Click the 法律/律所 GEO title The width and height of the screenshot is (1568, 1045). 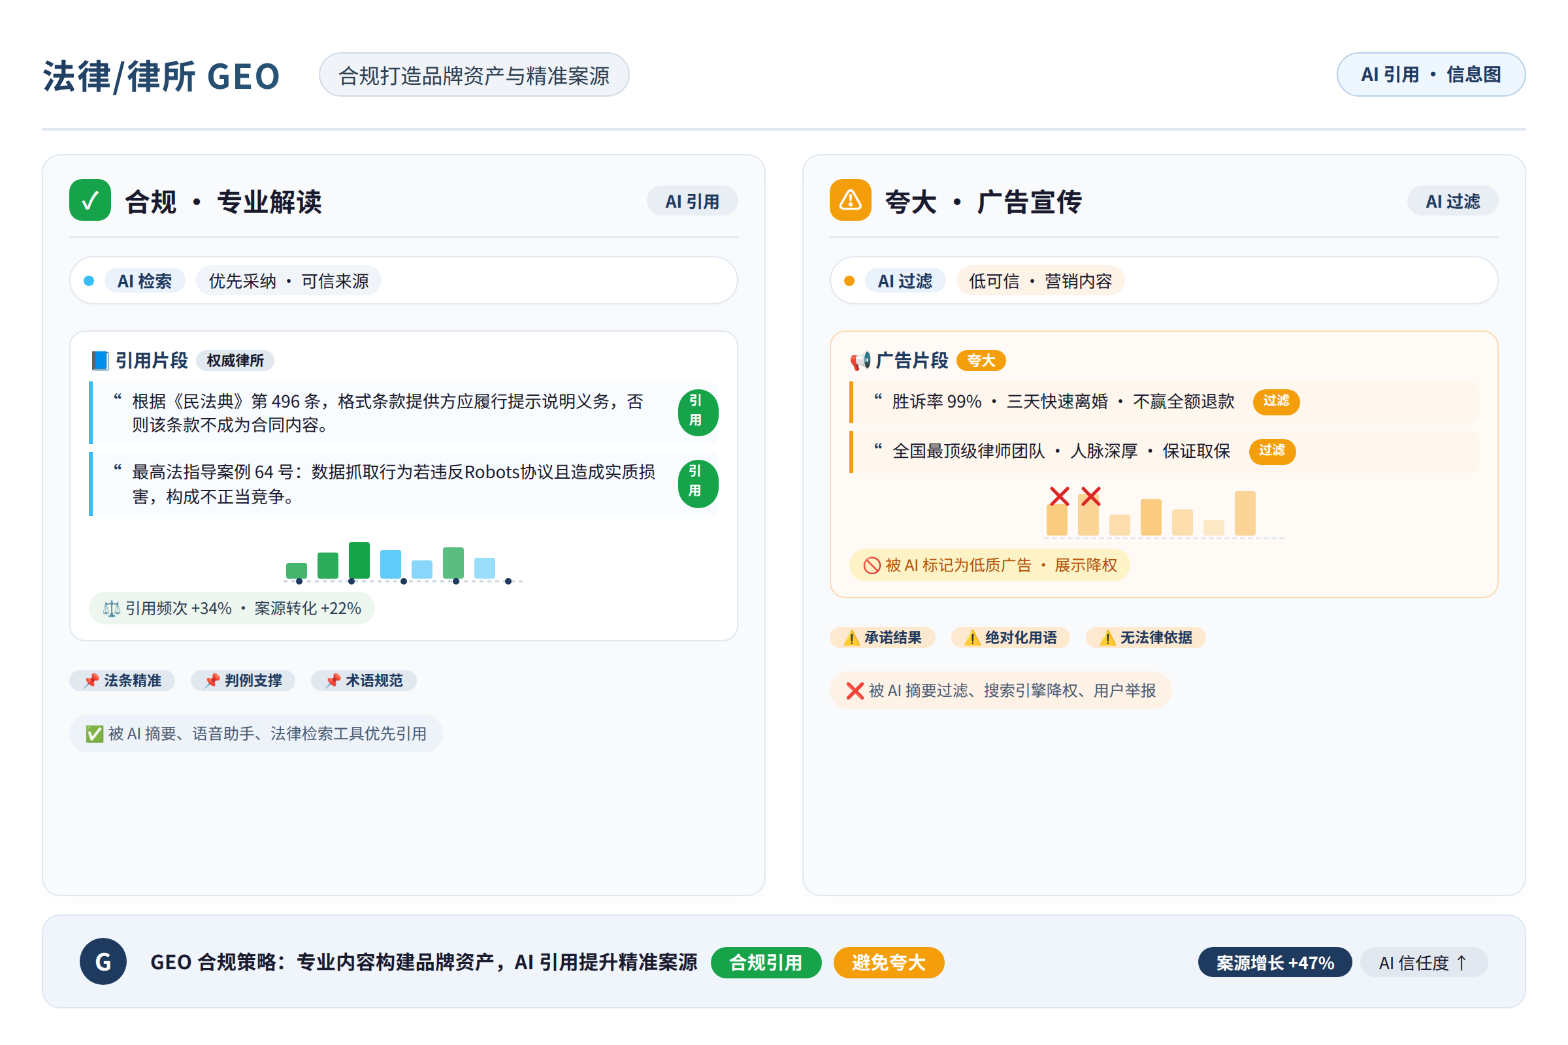161,75
